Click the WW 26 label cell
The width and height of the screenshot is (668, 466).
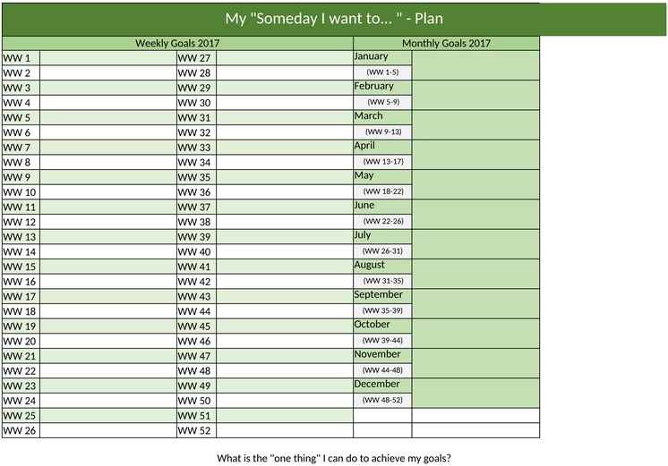pyautogui.click(x=21, y=430)
